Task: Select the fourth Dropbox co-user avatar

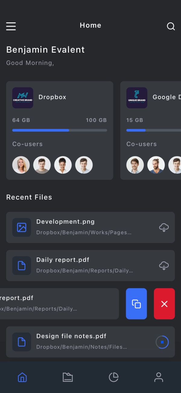Action: 84,165
